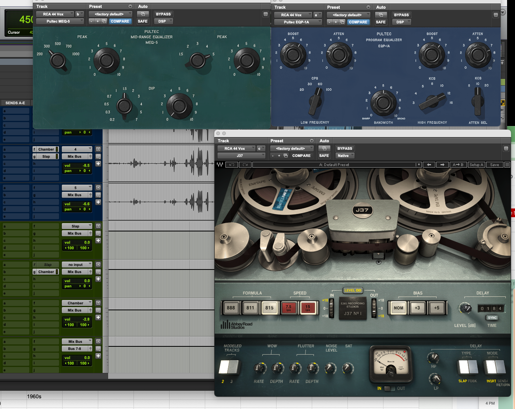Viewport: 515px width, 409px height.
Task: Click Setup A in J37 Waves toolbar
Action: 477,164
